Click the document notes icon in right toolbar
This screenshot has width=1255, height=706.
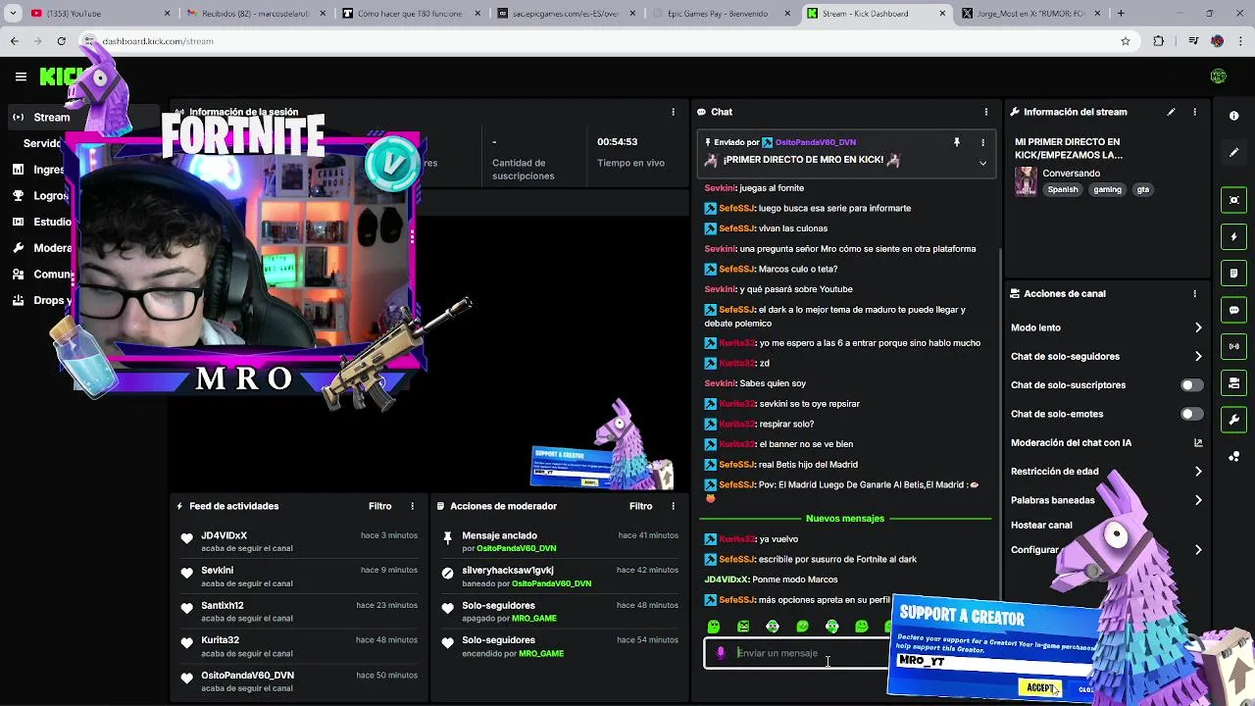coord(1233,274)
